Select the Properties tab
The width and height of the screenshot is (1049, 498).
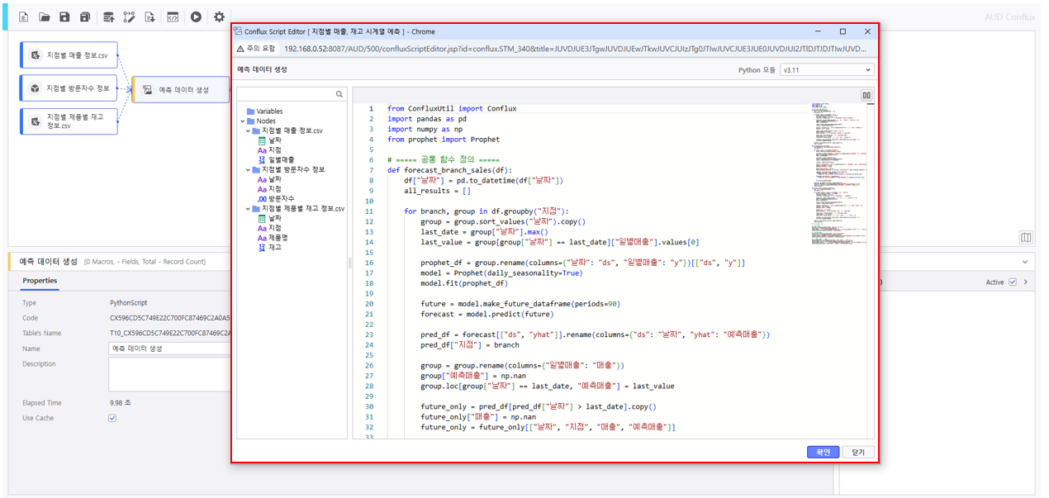click(x=40, y=281)
